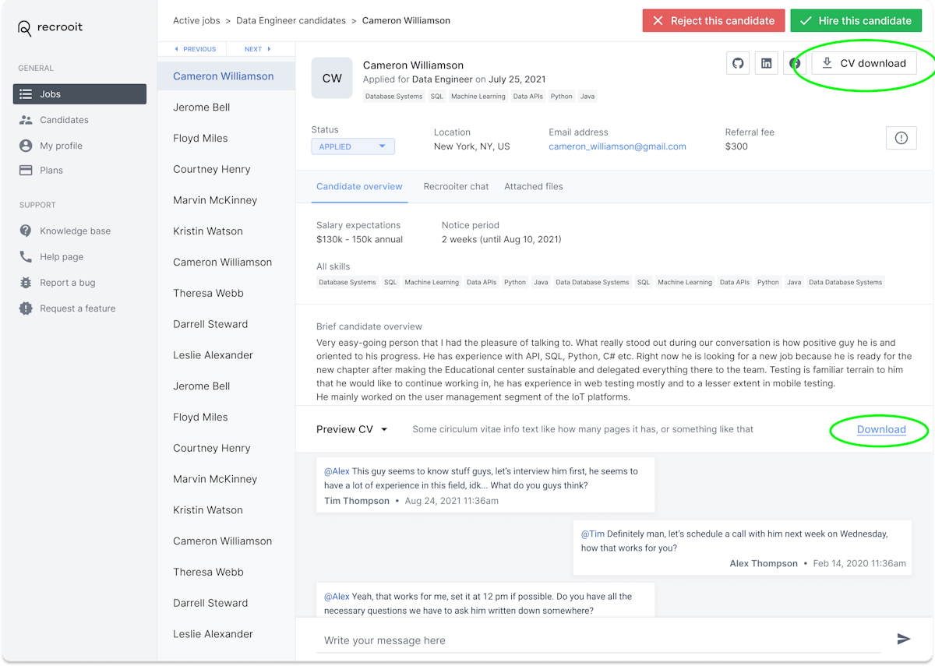Hire this candidate

click(x=856, y=21)
